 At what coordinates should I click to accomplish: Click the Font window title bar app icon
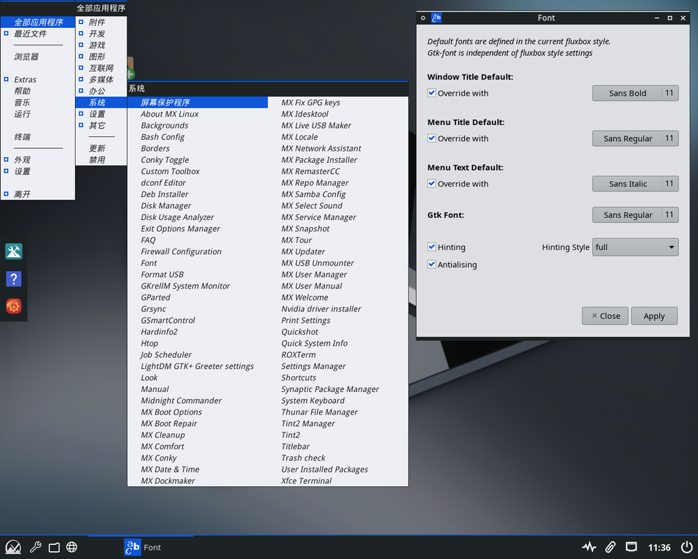(436, 17)
